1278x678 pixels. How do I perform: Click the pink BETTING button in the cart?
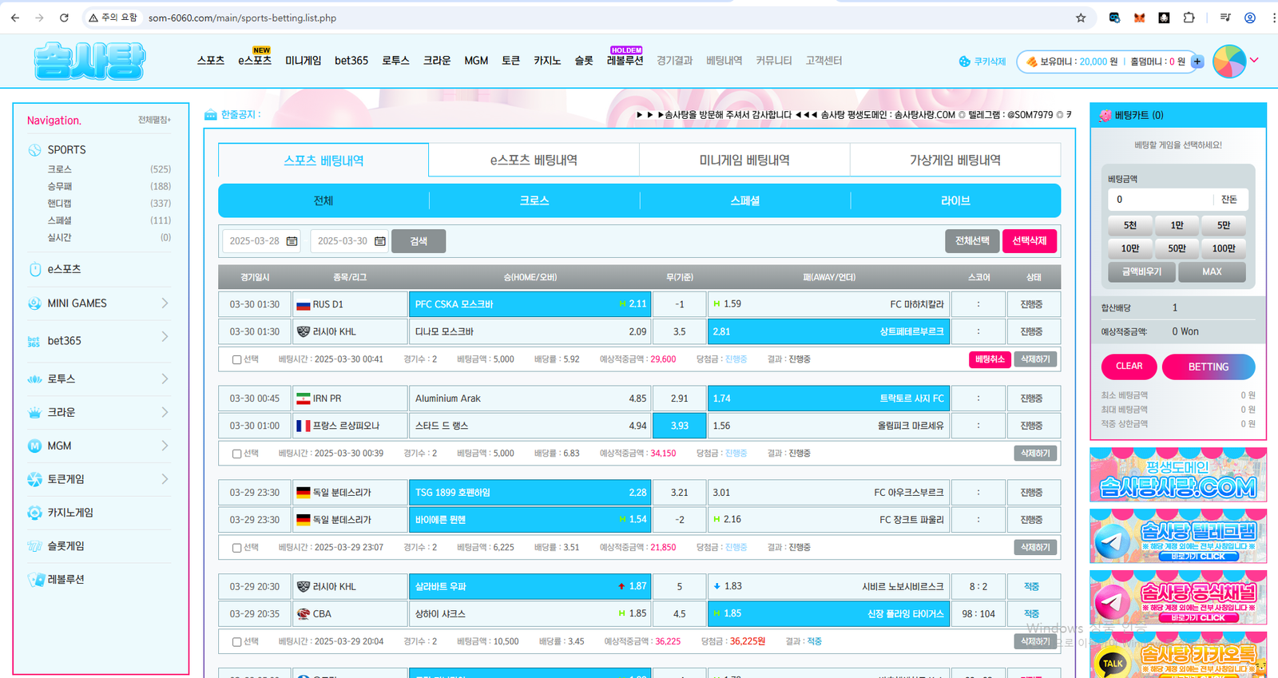(x=1208, y=367)
